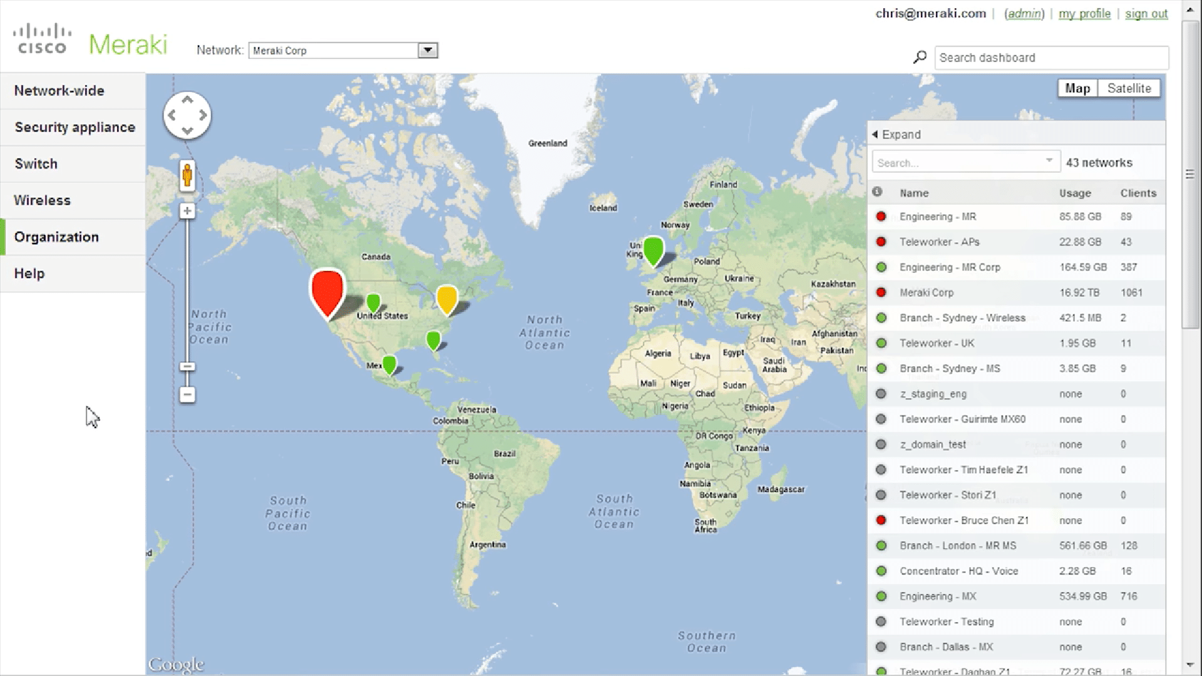
Task: Click gray status dot for z_staging_eng
Action: (x=881, y=394)
